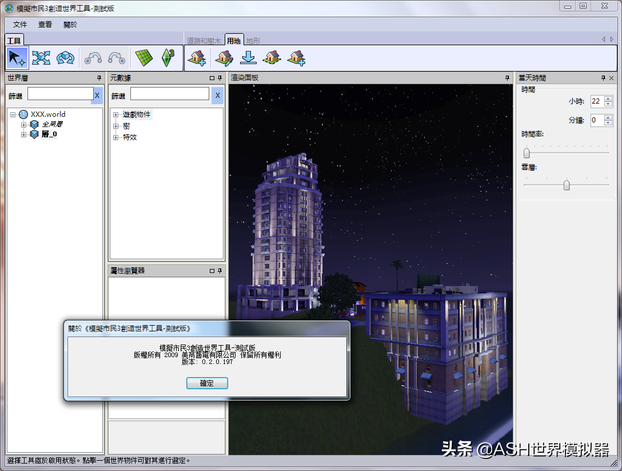Select the 層_0 layer item
This screenshot has width=622, height=471.
[49, 134]
